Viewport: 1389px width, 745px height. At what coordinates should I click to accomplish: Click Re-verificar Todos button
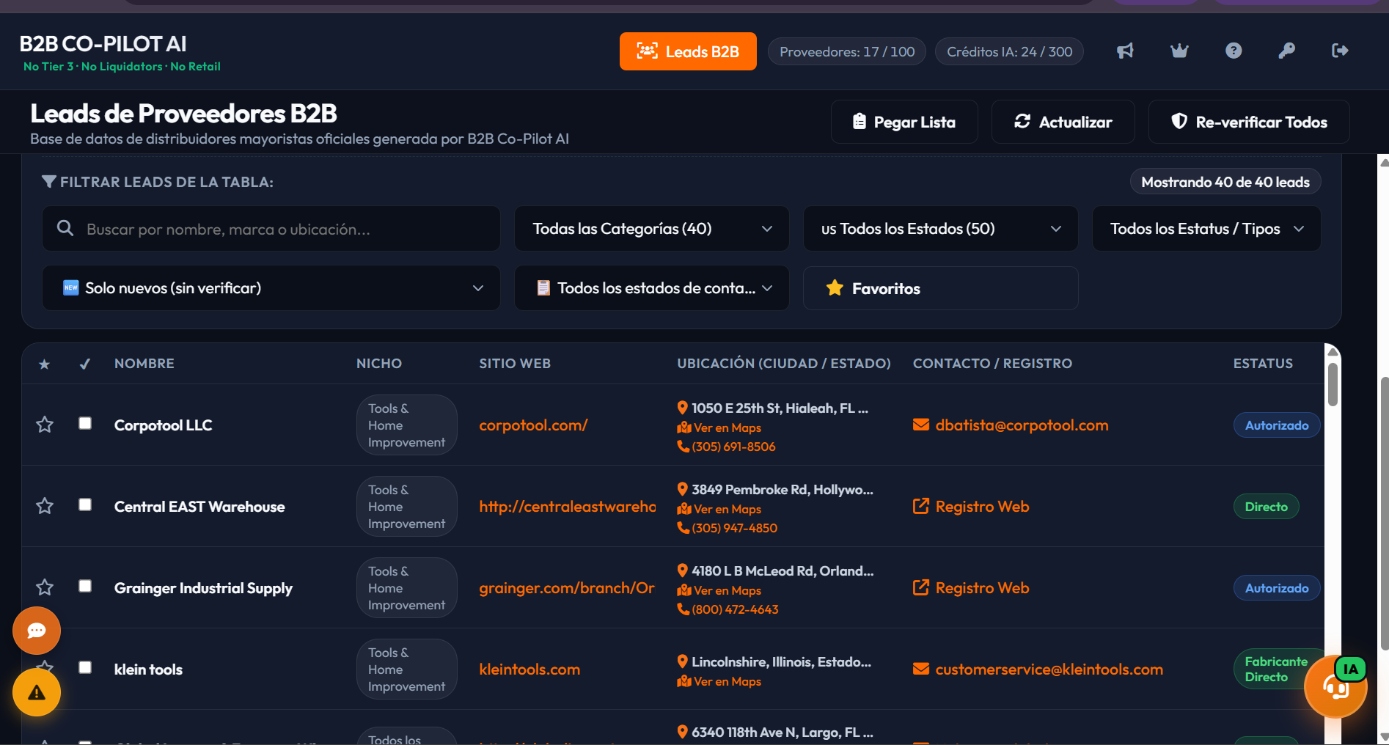pos(1249,122)
